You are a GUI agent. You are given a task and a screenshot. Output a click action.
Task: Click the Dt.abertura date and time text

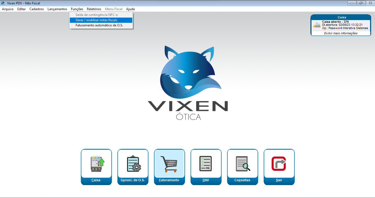(342, 25)
